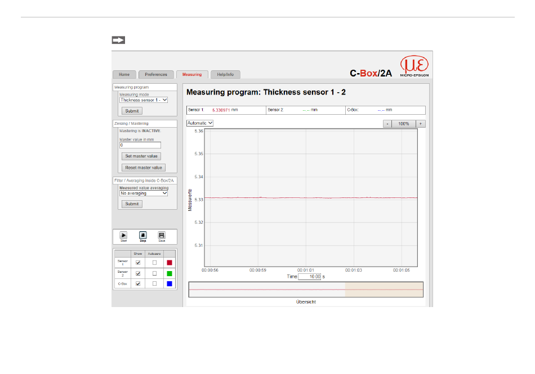Click the red Sensor 1 color swatch
535x374 pixels.
tap(170, 263)
